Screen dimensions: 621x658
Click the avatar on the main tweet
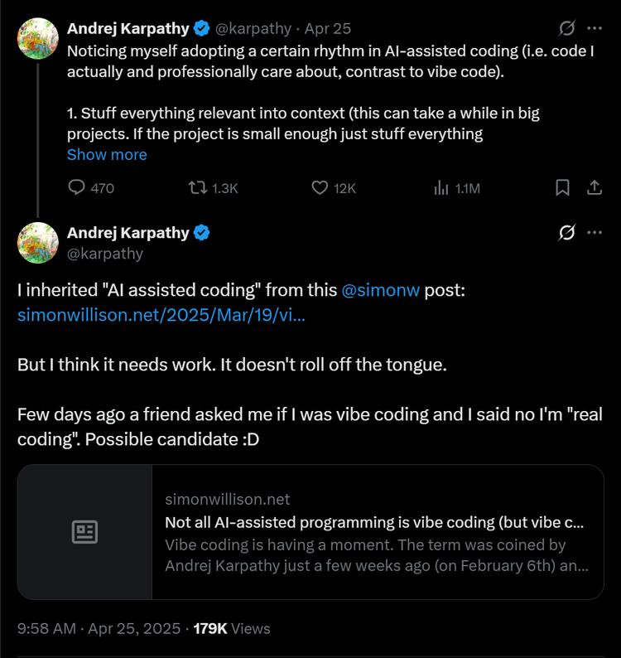pos(38,243)
